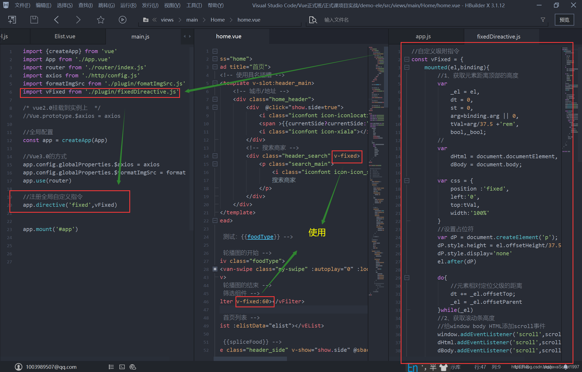
Task: Click the app.mount('#app') code line
Action: point(50,229)
